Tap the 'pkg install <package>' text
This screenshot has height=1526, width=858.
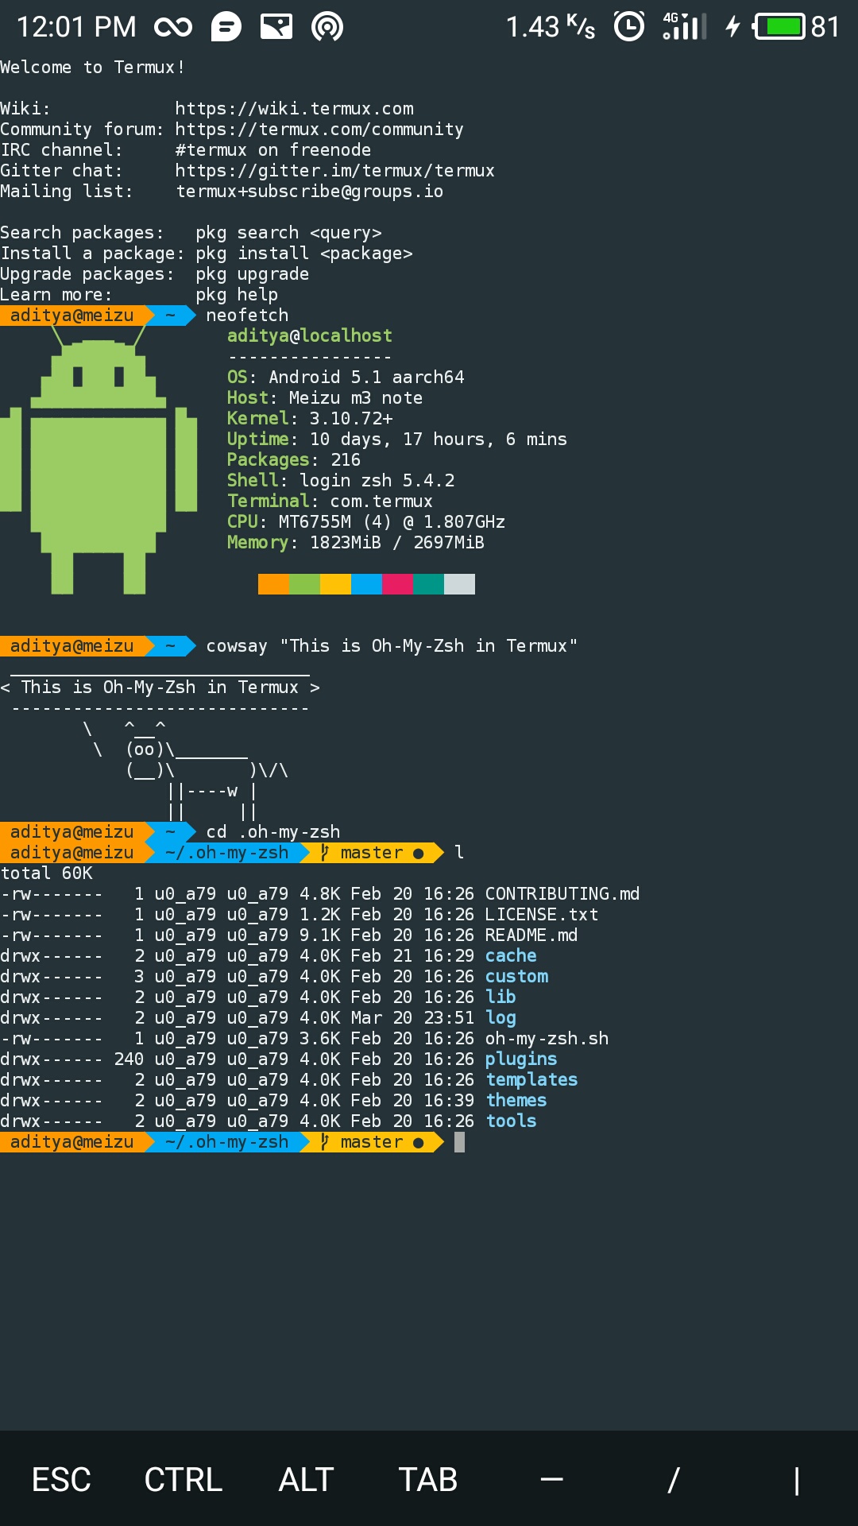304,254
